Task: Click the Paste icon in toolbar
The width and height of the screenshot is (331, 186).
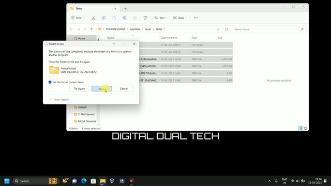Action: (114, 18)
